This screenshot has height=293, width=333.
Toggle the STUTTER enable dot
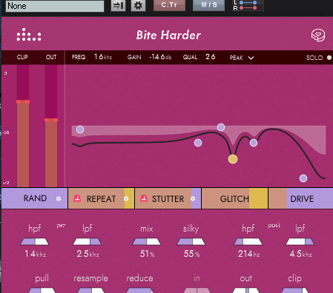pos(193,198)
